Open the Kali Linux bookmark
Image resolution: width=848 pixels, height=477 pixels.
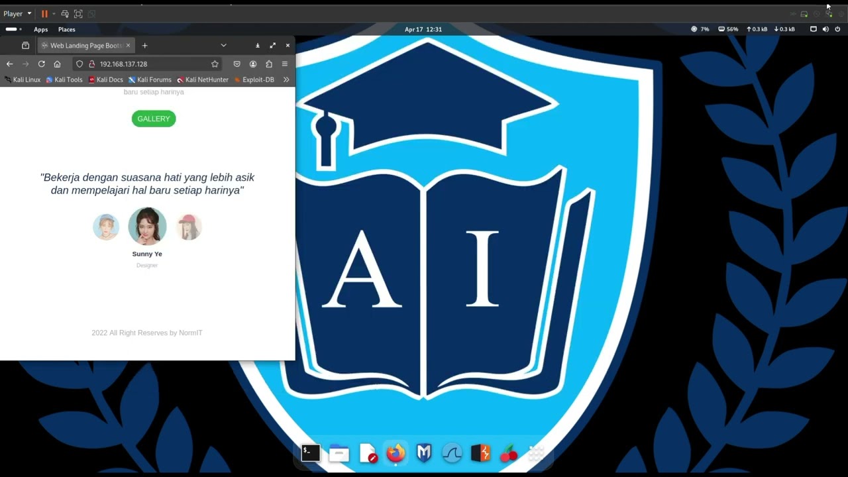[x=23, y=79]
